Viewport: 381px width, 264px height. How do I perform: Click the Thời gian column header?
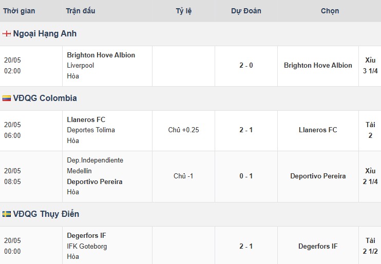click(19, 11)
